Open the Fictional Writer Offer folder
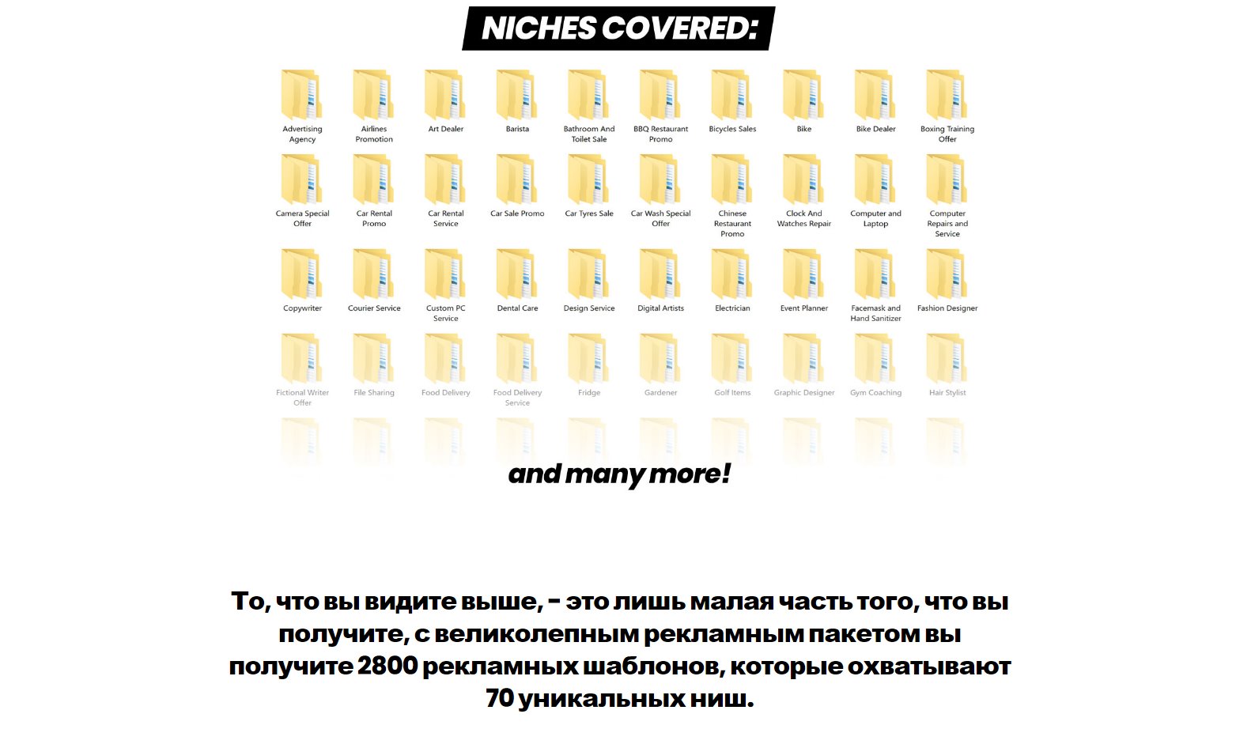The width and height of the screenshot is (1236, 729). (302, 359)
